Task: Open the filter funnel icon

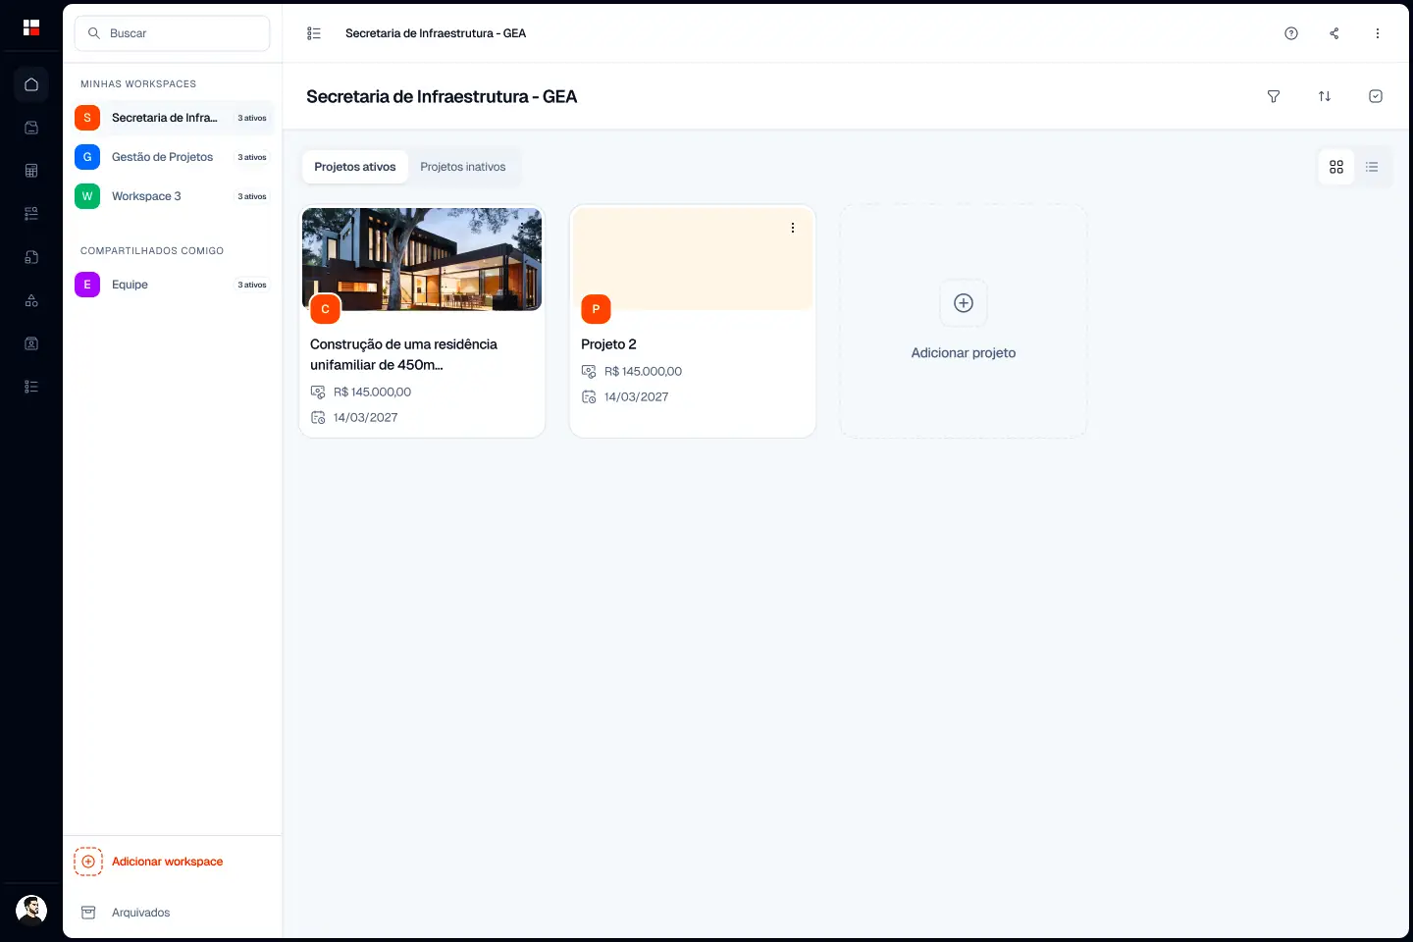Action: tap(1274, 96)
